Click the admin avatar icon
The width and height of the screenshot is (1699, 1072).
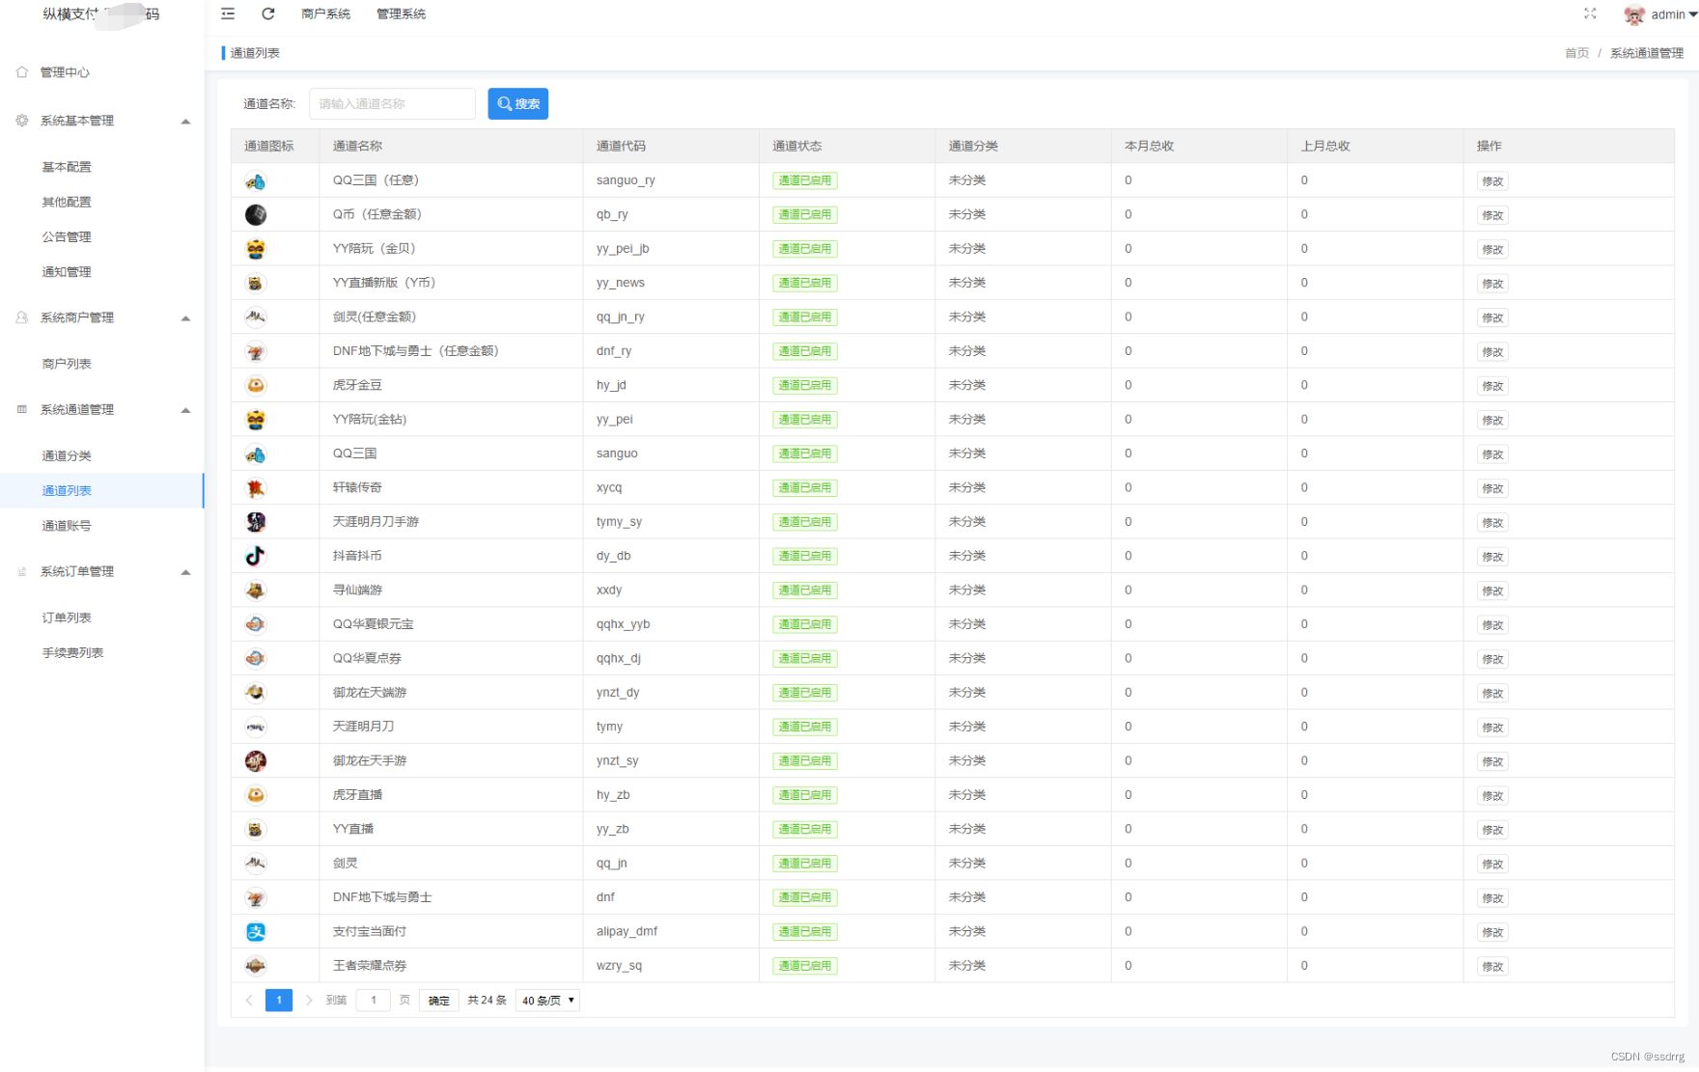[x=1633, y=14]
